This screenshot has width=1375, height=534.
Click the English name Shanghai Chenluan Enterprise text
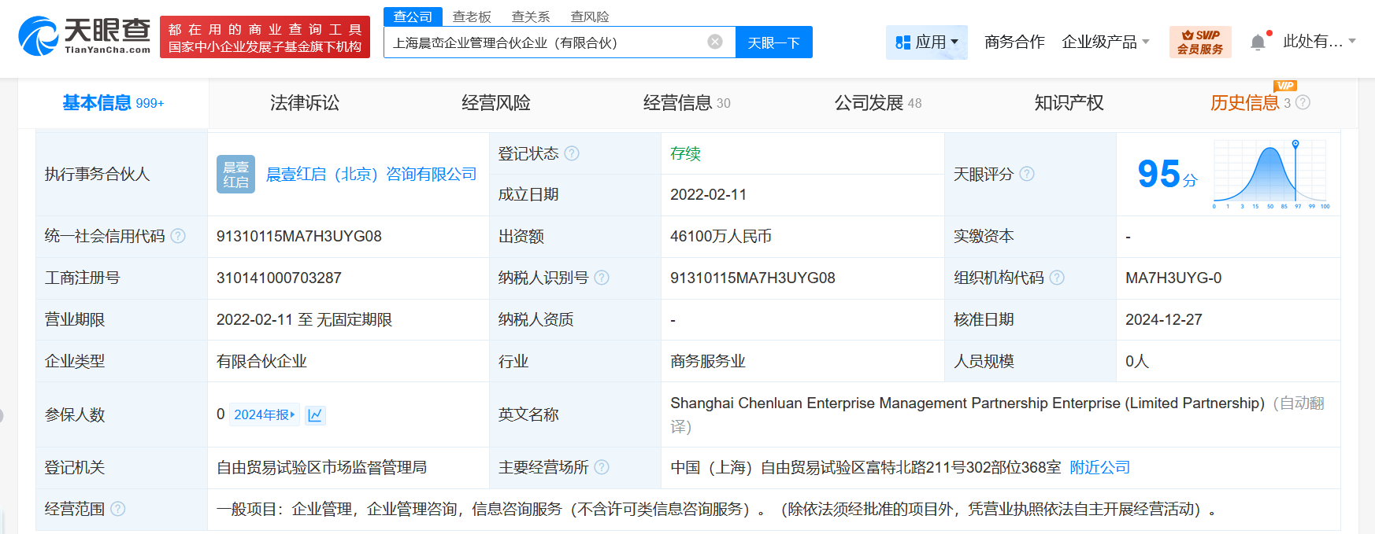click(967, 403)
